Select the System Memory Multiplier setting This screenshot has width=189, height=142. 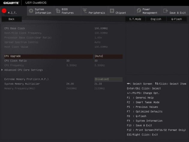[x=22, y=84]
